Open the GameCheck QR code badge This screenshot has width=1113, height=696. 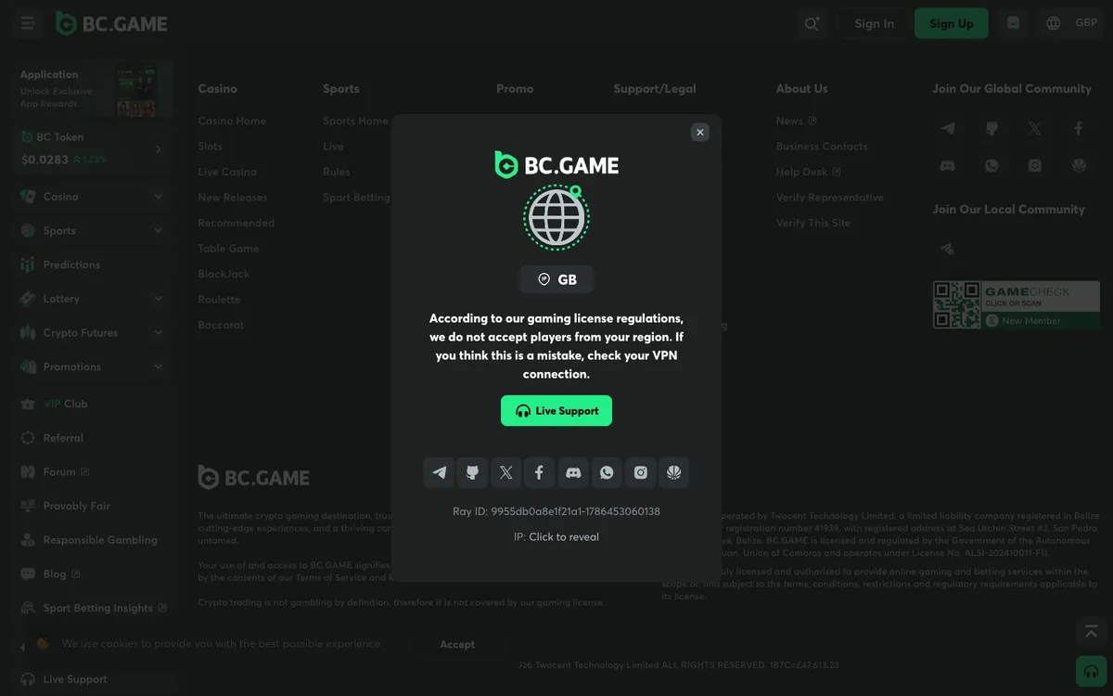coord(1016,305)
